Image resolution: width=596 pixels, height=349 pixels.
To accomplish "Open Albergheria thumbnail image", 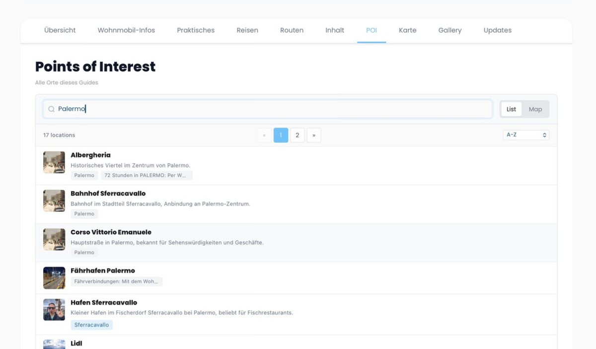I will pyautogui.click(x=54, y=162).
